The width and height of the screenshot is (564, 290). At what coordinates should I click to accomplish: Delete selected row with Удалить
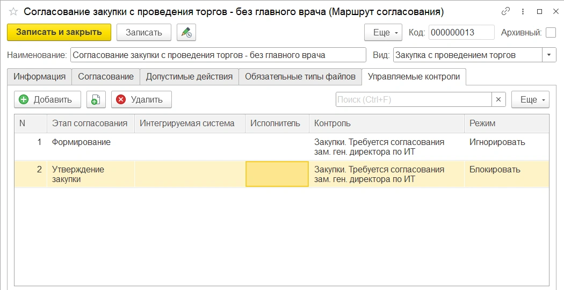pos(141,100)
